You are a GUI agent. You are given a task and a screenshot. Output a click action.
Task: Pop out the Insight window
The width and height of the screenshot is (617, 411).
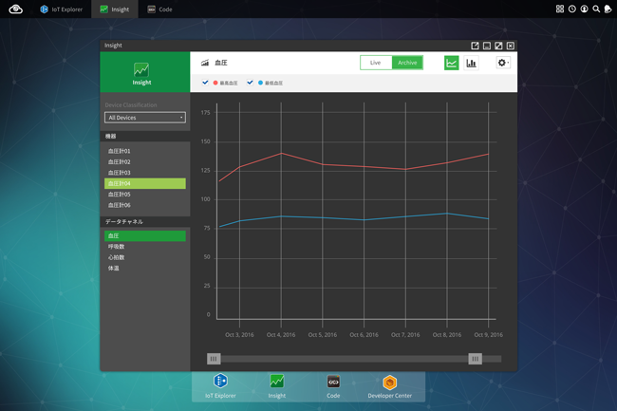coord(475,46)
